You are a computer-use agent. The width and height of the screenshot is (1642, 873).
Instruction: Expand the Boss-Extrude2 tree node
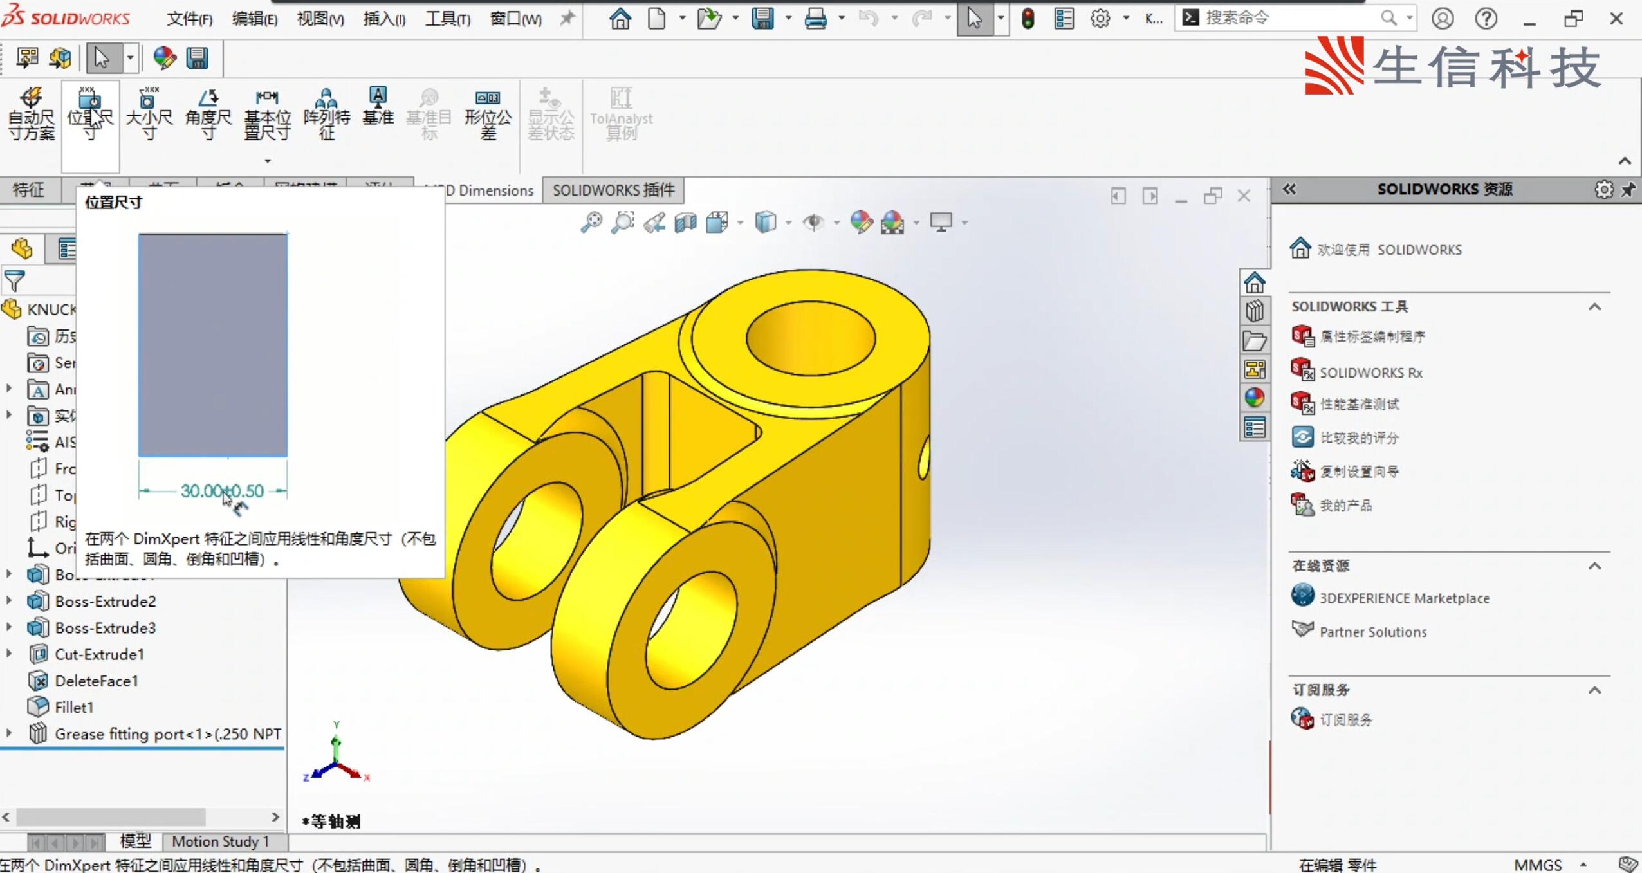pyautogui.click(x=9, y=600)
